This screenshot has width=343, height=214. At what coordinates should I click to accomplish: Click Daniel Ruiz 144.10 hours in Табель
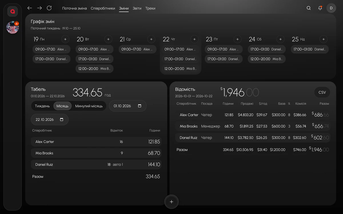click(154, 165)
